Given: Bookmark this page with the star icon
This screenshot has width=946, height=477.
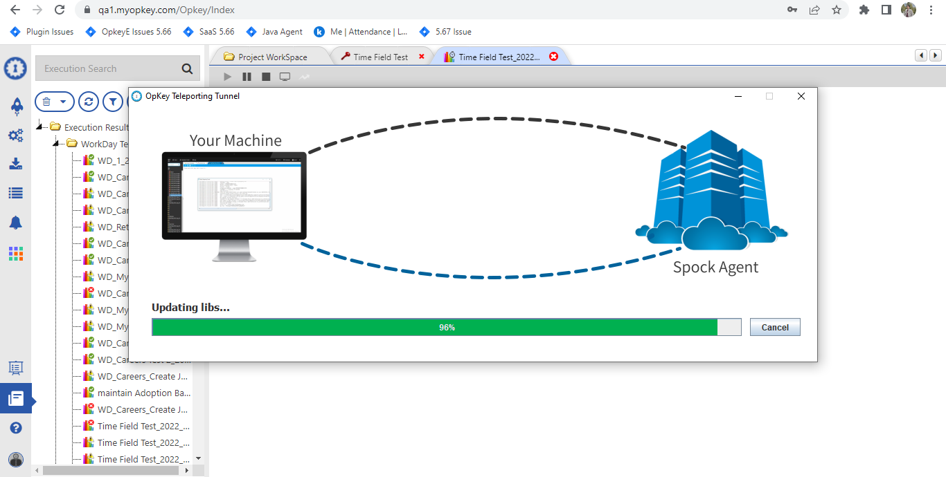Looking at the screenshot, I should 837,10.
